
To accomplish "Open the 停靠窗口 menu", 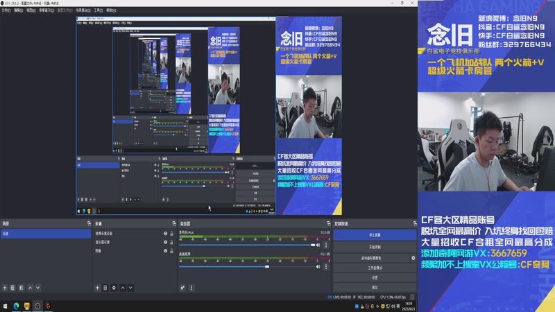I will 46,10.
